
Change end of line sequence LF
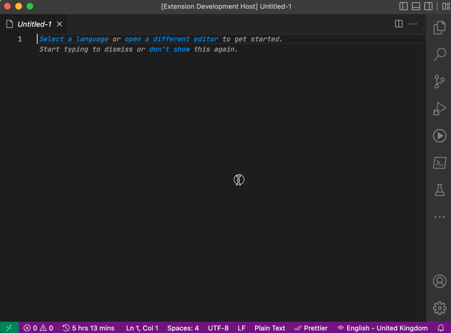[x=242, y=328]
